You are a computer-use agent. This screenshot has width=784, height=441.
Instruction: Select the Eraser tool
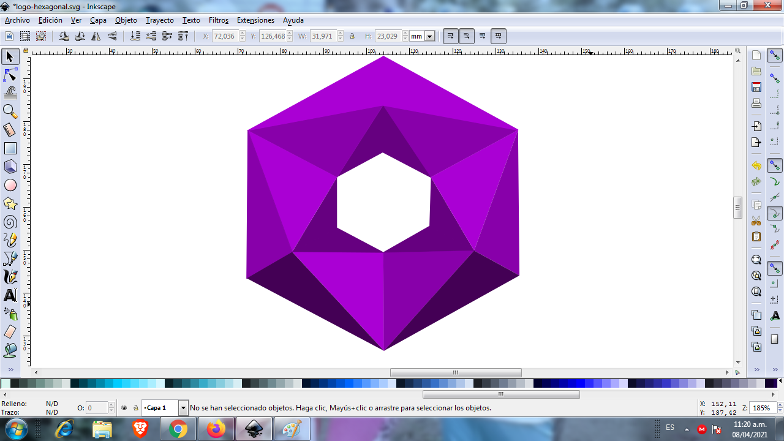(10, 332)
